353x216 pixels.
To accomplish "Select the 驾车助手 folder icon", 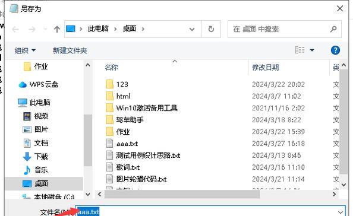I will point(109,120).
